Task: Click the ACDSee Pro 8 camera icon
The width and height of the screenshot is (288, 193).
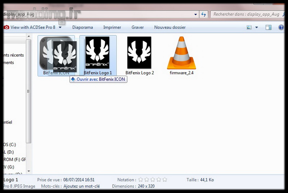Action: pos(6,27)
